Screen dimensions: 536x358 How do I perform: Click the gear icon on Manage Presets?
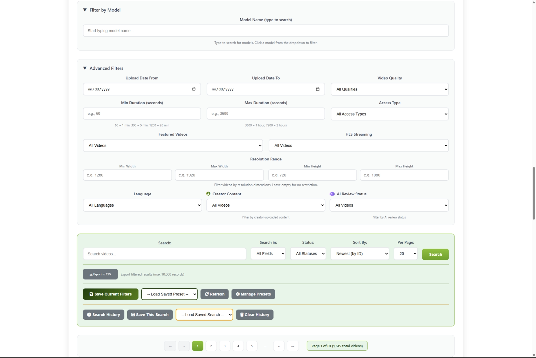pyautogui.click(x=238, y=294)
